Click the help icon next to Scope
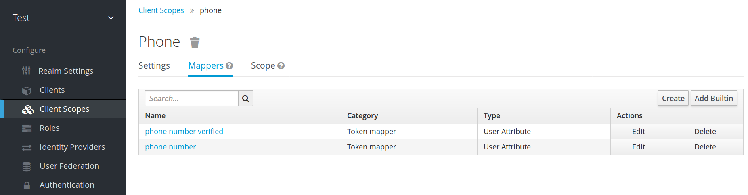The image size is (748, 195). [x=281, y=66]
